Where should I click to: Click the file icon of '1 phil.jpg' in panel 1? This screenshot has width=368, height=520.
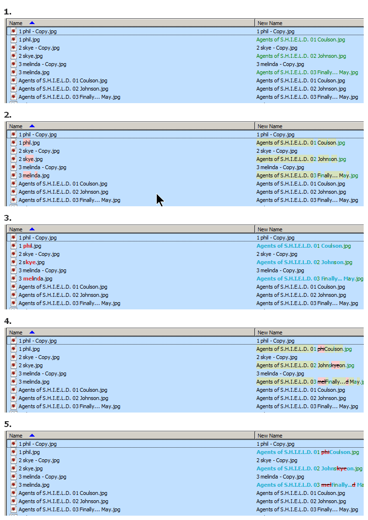pyautogui.click(x=14, y=40)
